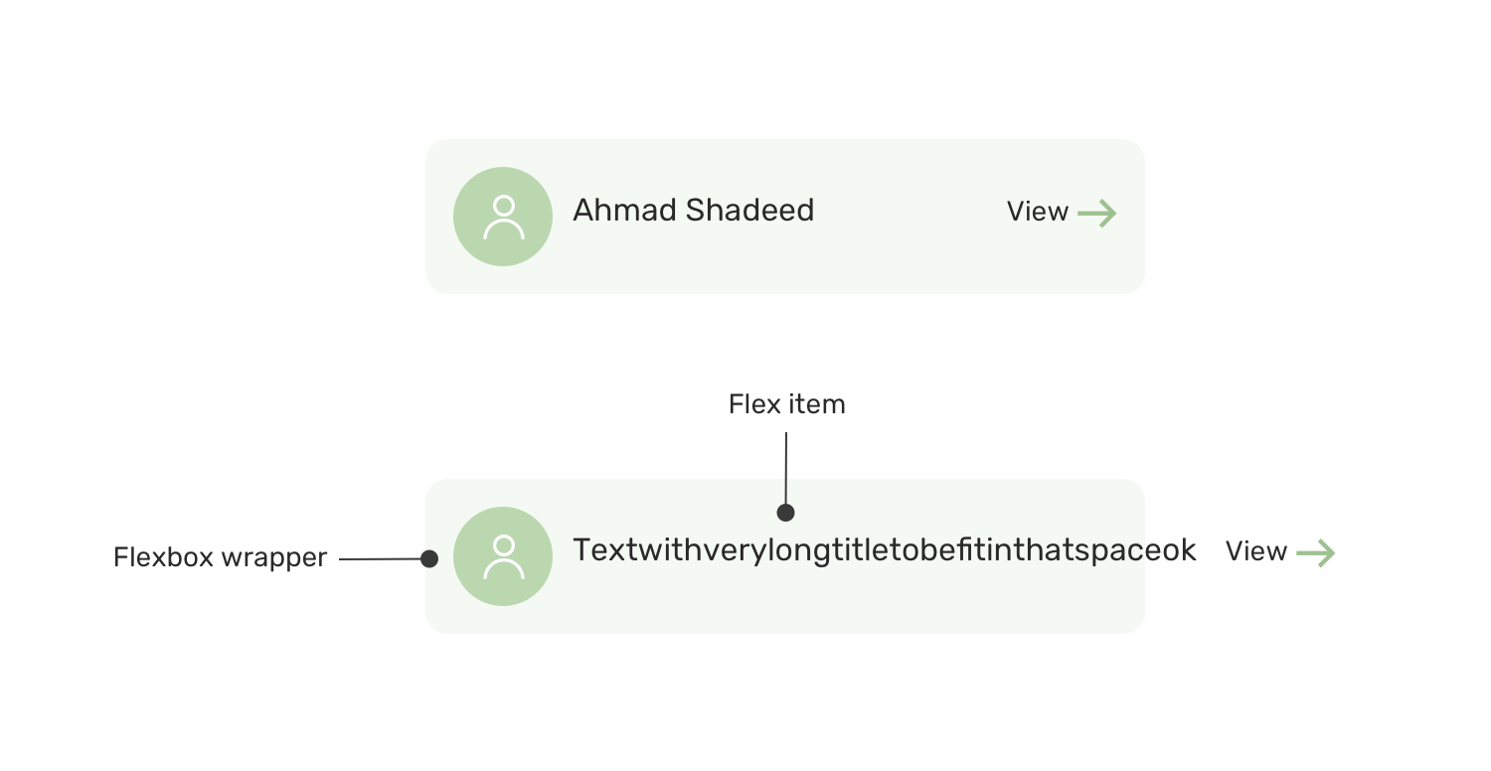Image resolution: width=1491 pixels, height=771 pixels.
Task: Click the lower card's bottom background area
Action: point(785,616)
